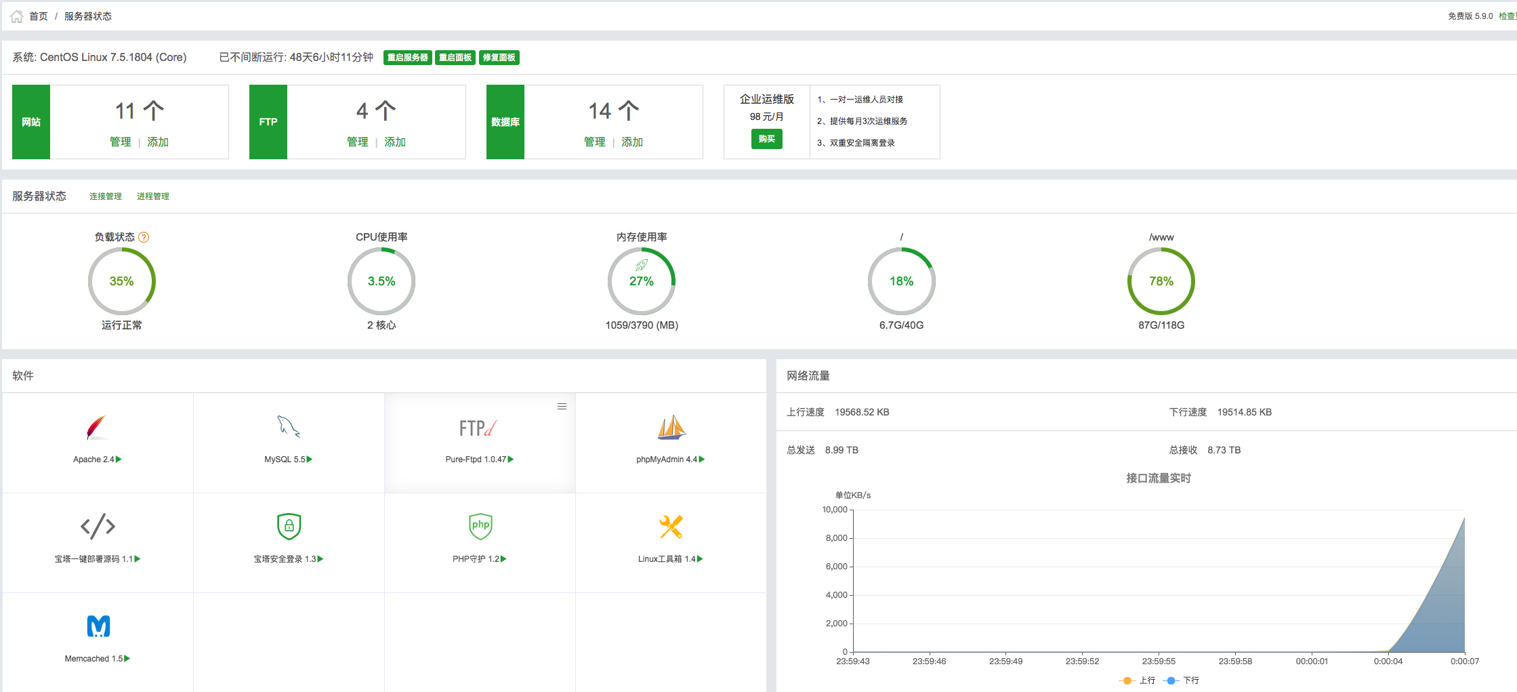Switch to the 进程管理 tab
Viewport: 1517px width, 692px height.
pos(154,196)
